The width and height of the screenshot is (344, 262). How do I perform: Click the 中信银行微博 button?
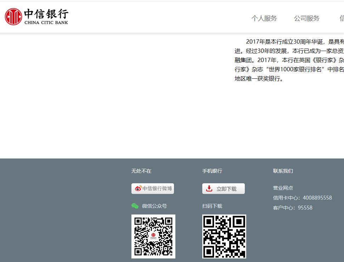[153, 189]
